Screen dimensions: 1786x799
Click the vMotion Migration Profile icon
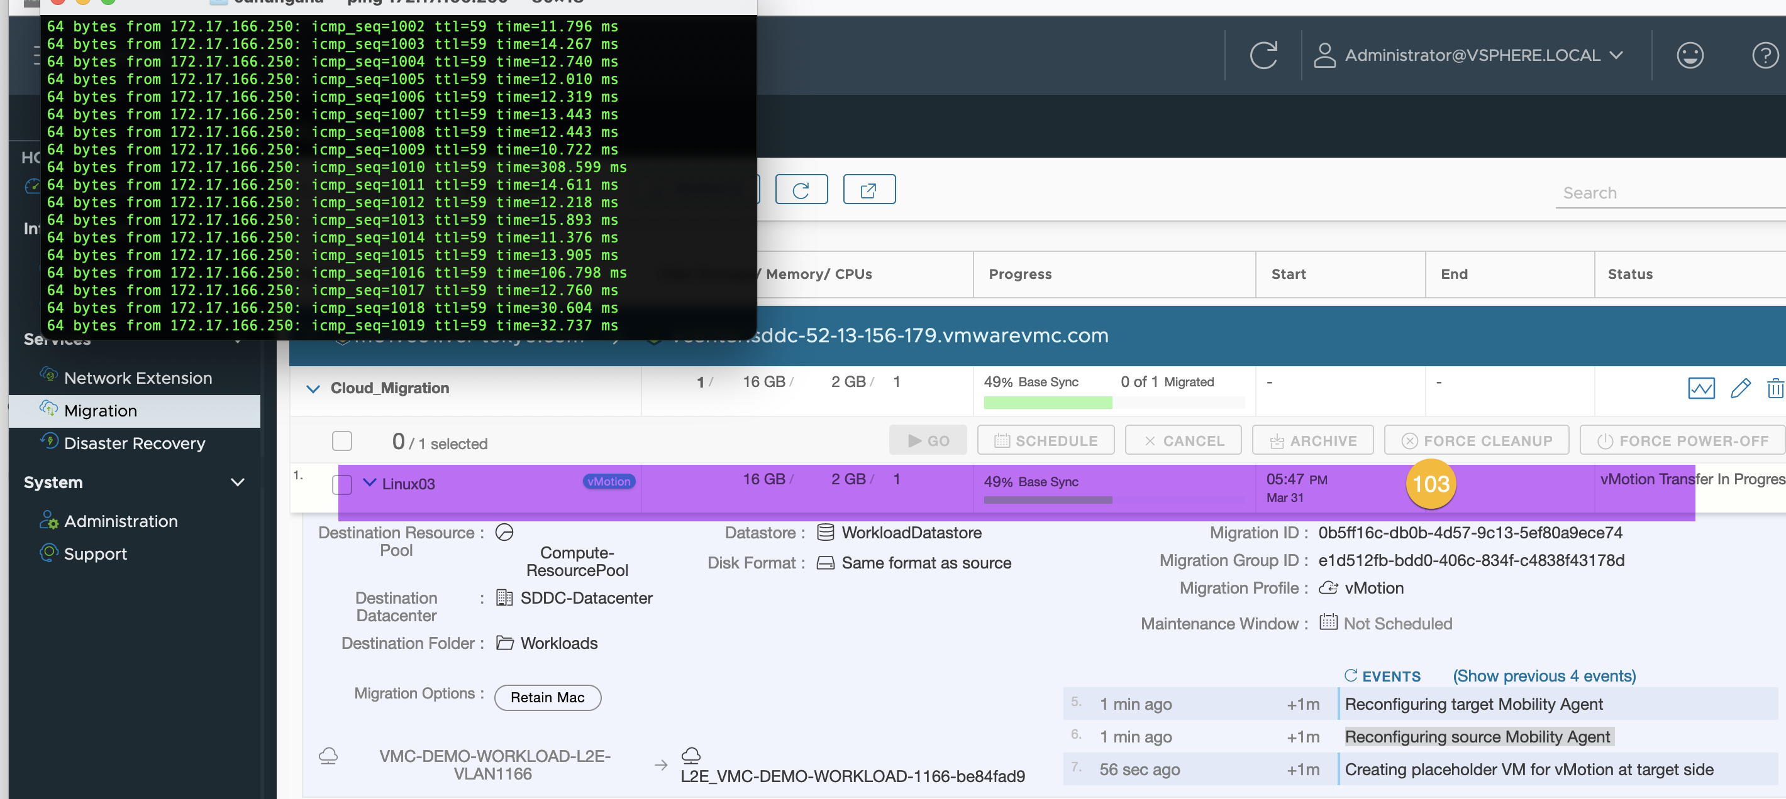(1328, 588)
